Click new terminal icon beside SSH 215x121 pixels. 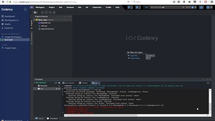pos(59,83)
